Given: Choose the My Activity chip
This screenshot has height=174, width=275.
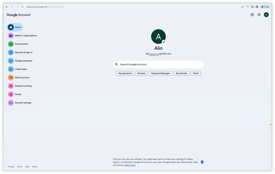Looking at the screenshot, I should tap(182, 73).
